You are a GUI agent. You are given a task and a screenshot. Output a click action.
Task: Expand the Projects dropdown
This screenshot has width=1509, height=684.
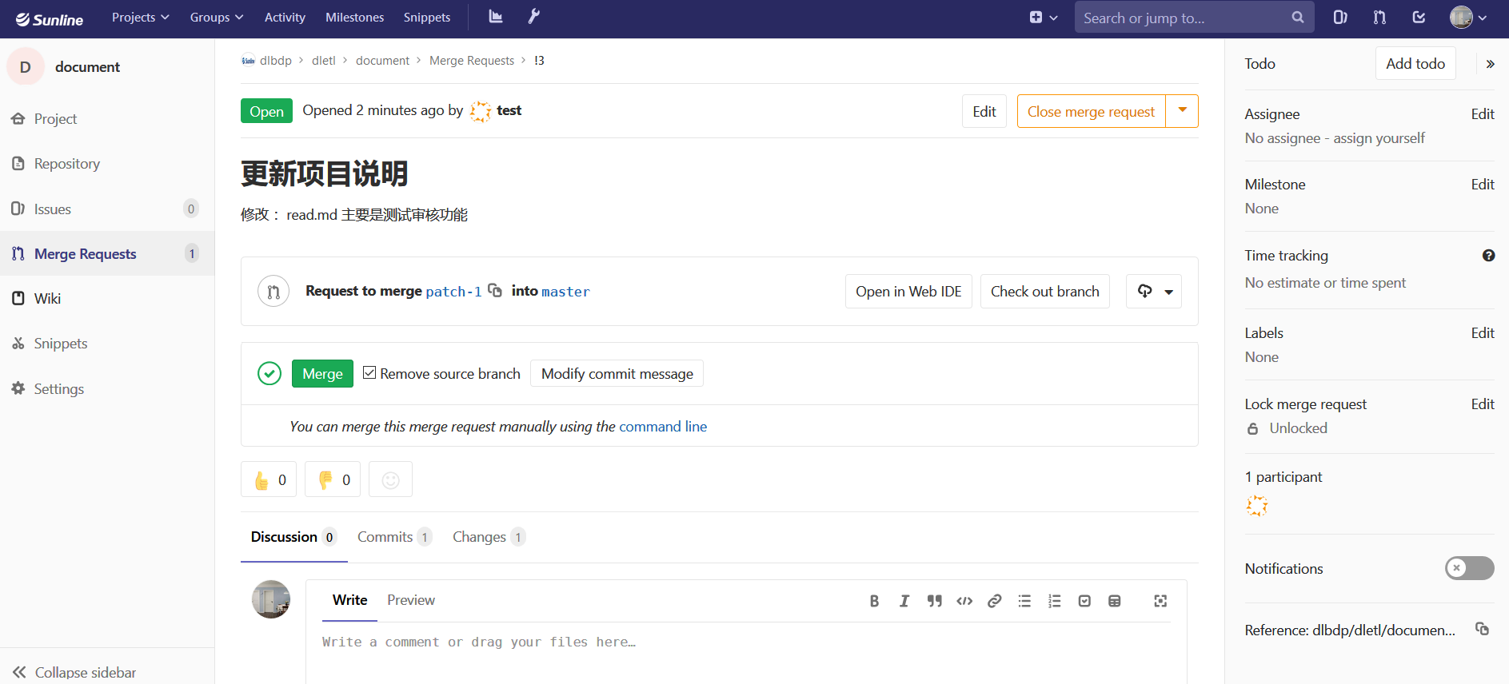tap(141, 17)
